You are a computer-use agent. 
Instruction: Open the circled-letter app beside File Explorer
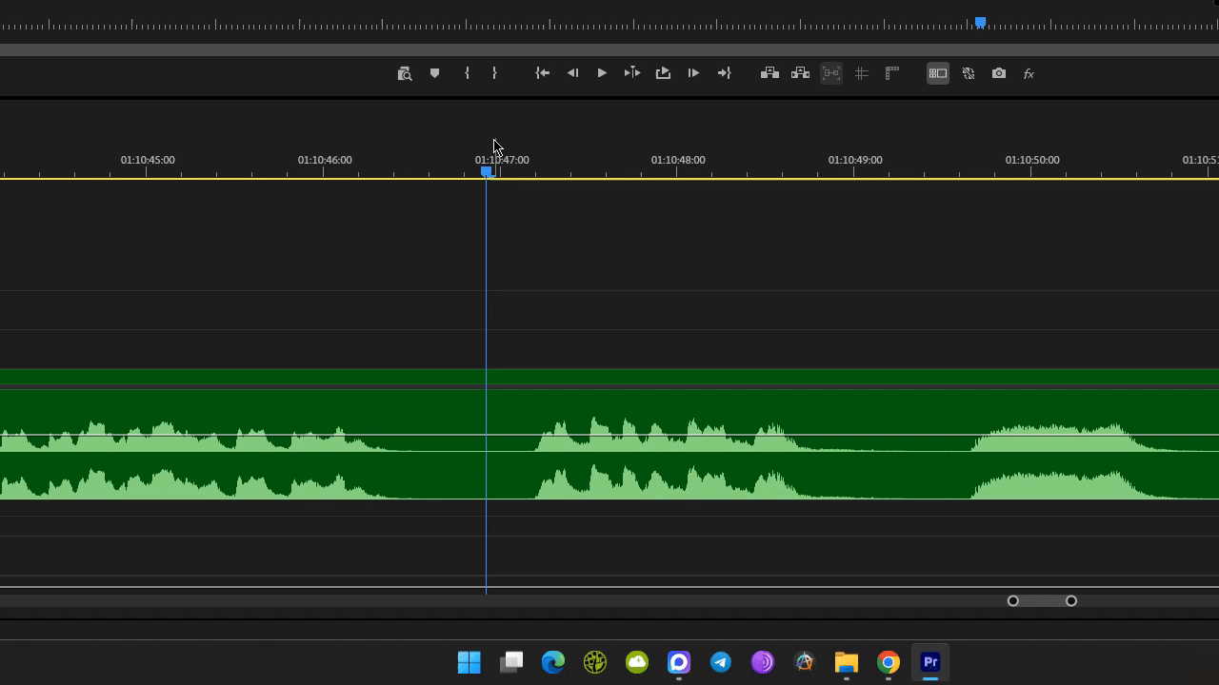805,662
